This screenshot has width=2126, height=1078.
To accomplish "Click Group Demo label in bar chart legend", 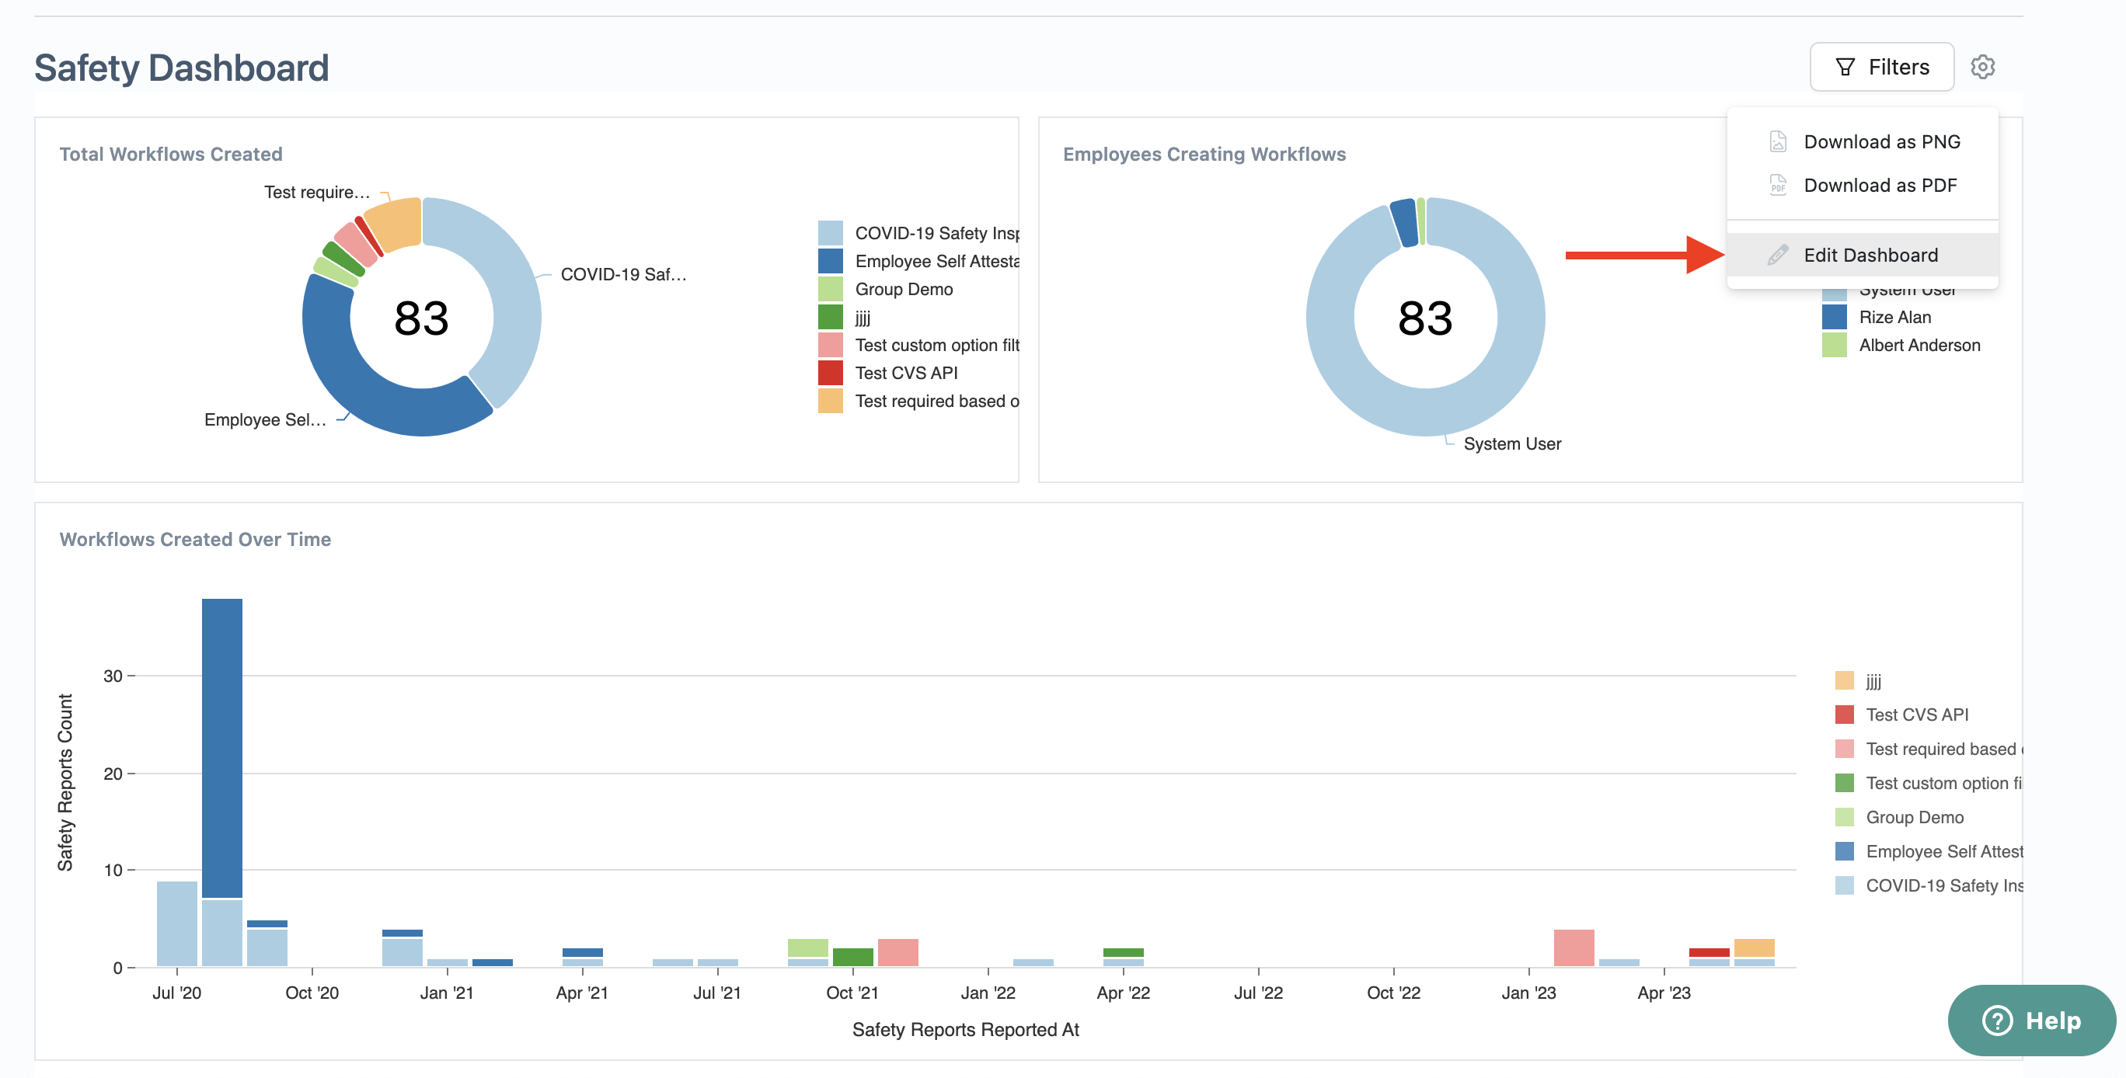I will point(1915,817).
